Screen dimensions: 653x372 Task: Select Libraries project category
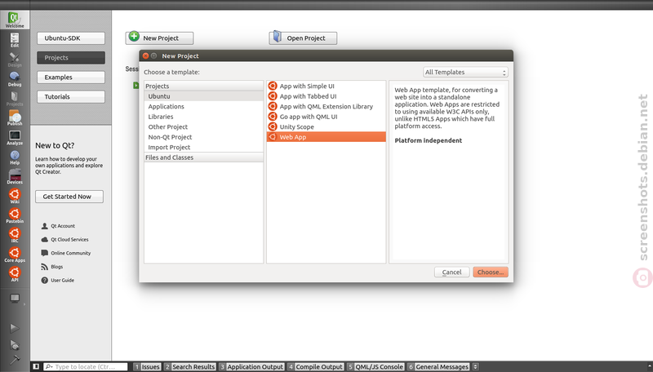(x=203, y=117)
